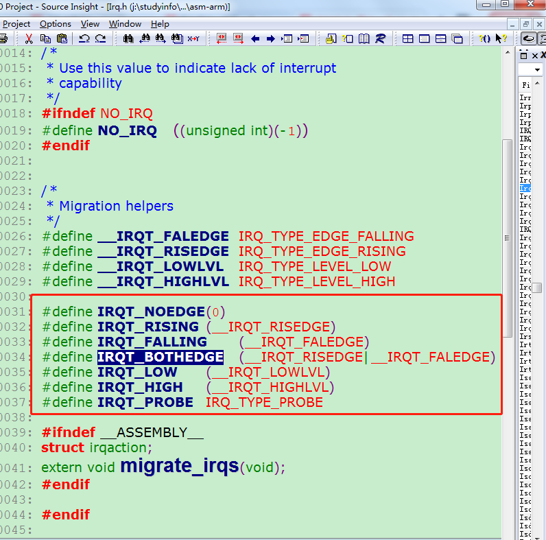Open symbol info question-page icon
The image size is (546, 540).
(x=348, y=38)
